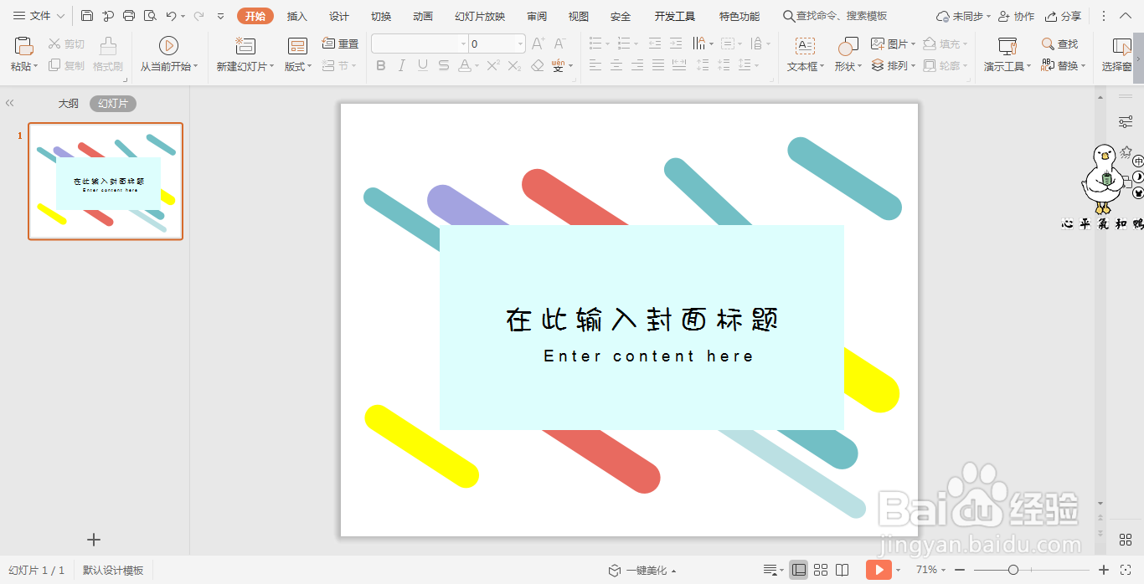Screen dimensions: 1144x584
Task: Open the Transitions (切换) tab
Action: click(380, 16)
